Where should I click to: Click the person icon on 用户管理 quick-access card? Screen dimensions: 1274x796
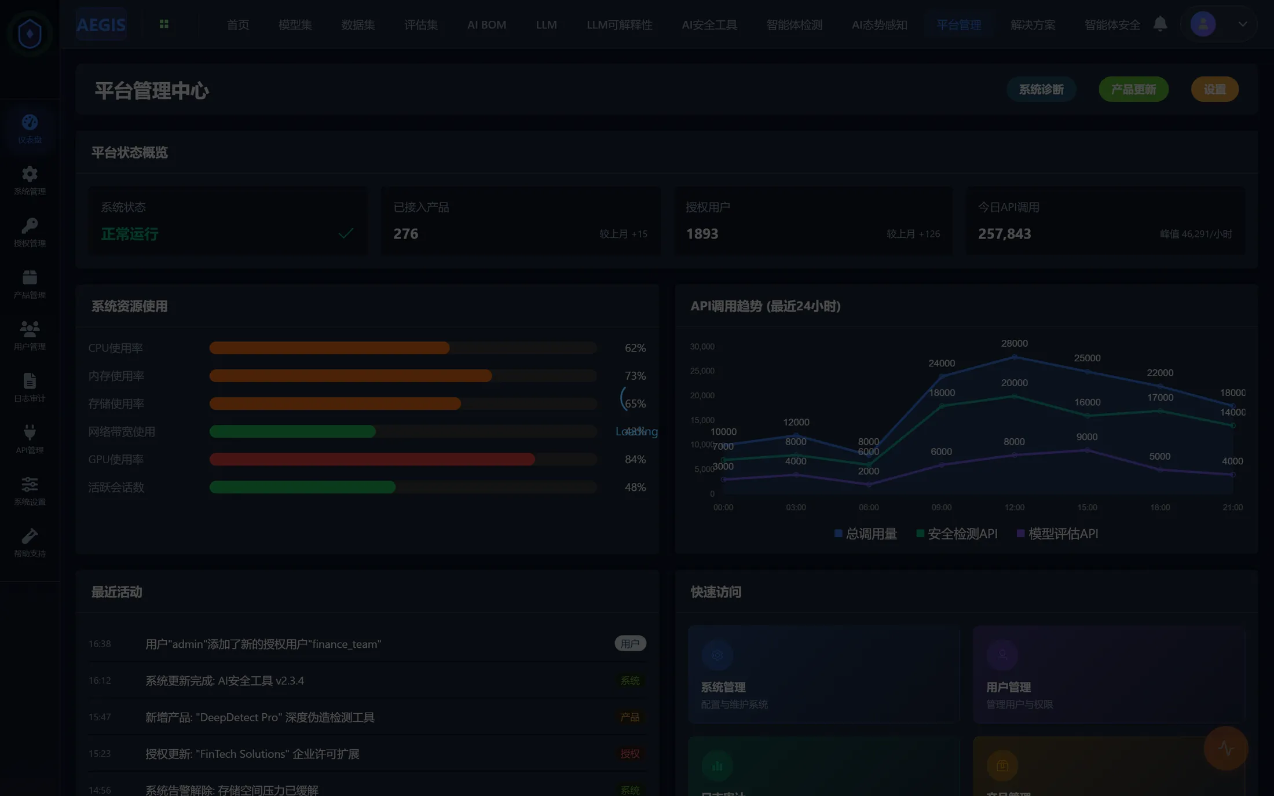click(1002, 655)
